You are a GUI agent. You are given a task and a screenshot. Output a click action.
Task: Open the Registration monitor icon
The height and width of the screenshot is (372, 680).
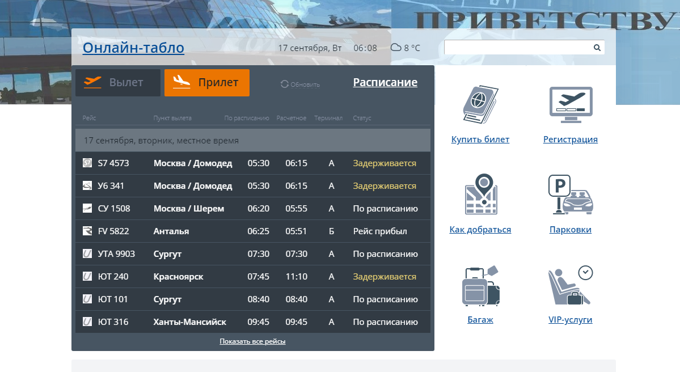(571, 105)
